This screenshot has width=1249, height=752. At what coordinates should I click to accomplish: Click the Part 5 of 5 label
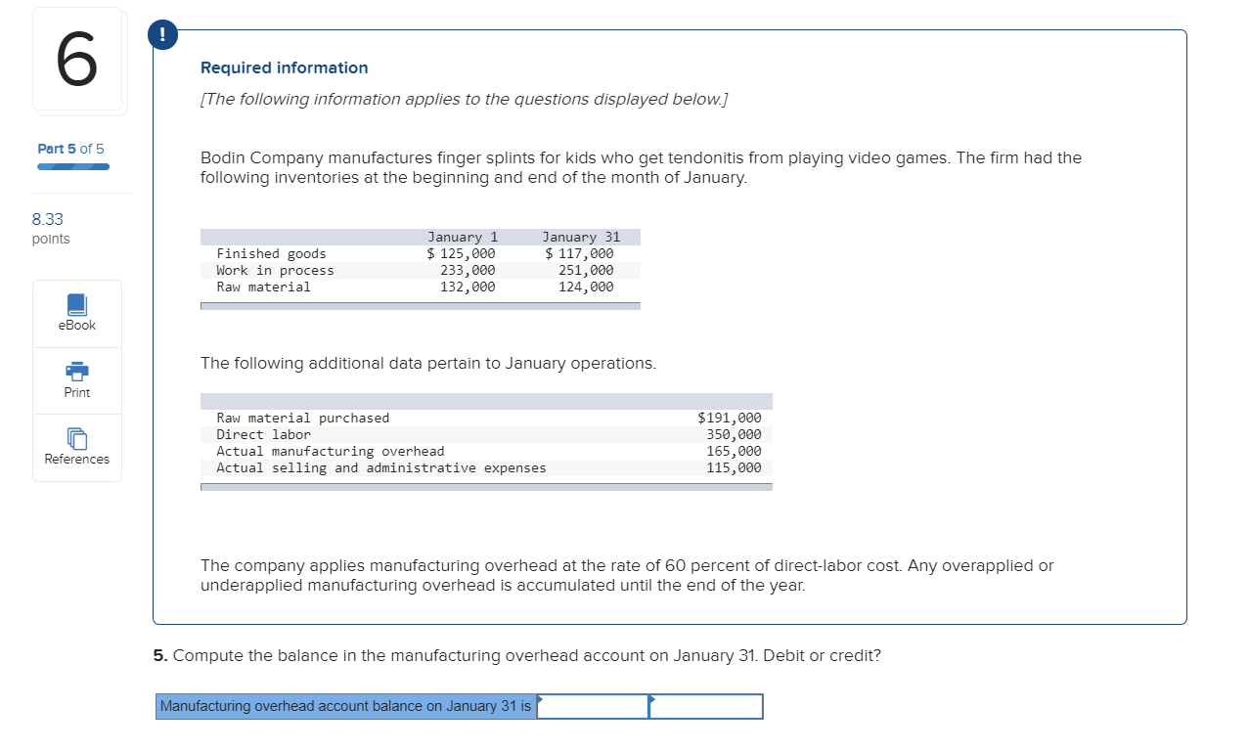click(70, 149)
